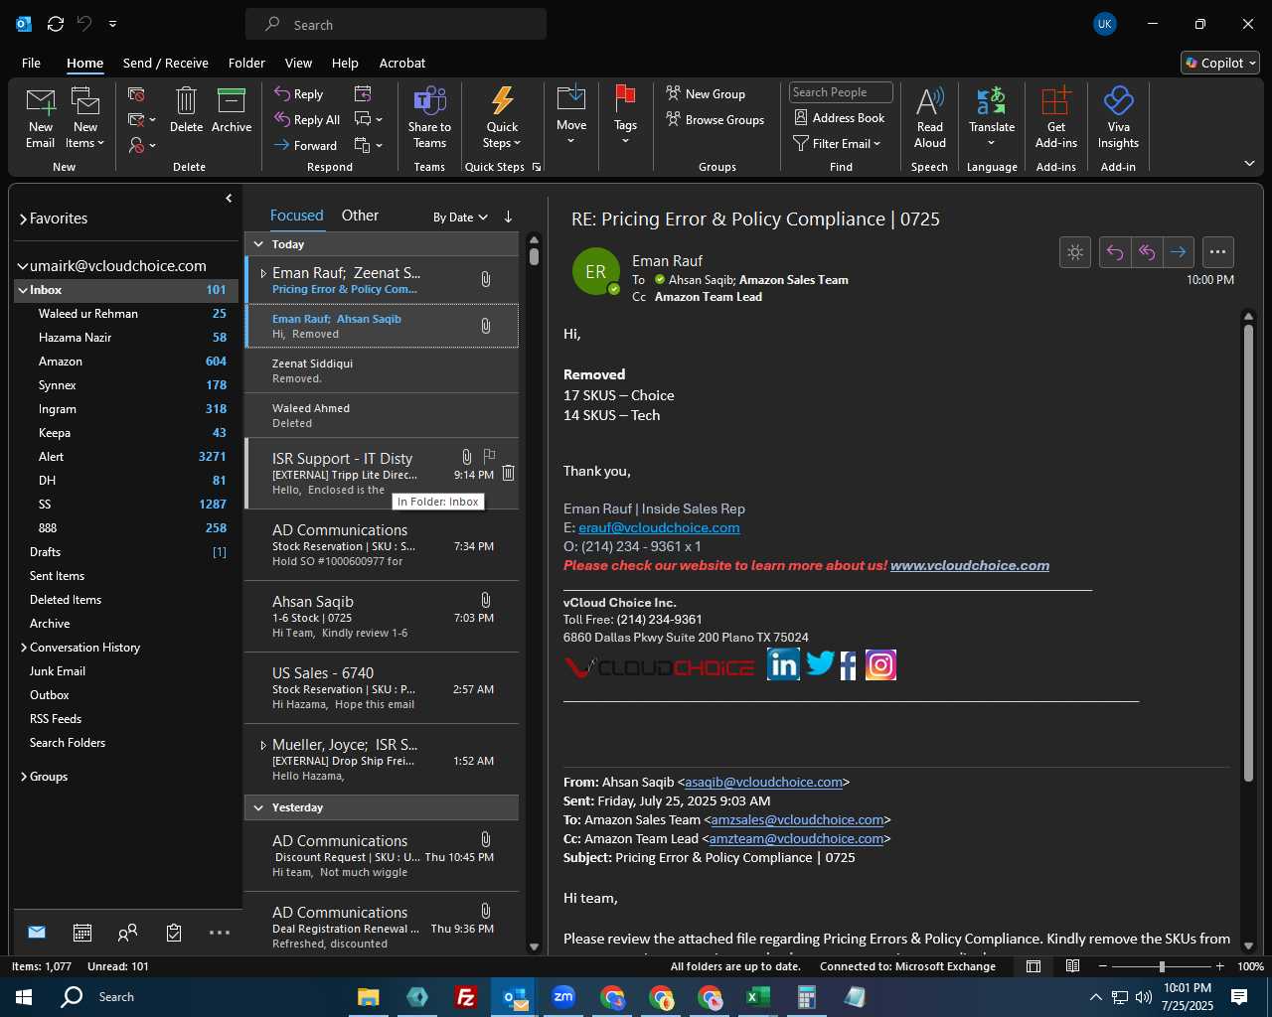This screenshot has width=1272, height=1017.
Task: Open the Copilot dropdown
Action: click(1220, 63)
